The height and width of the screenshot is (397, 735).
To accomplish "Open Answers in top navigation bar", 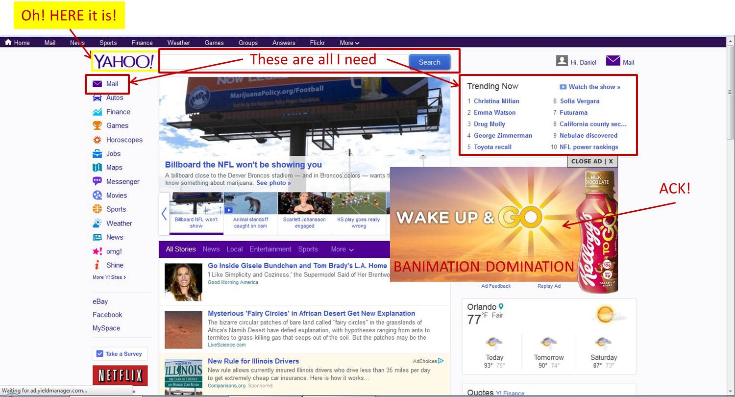I will pos(284,43).
